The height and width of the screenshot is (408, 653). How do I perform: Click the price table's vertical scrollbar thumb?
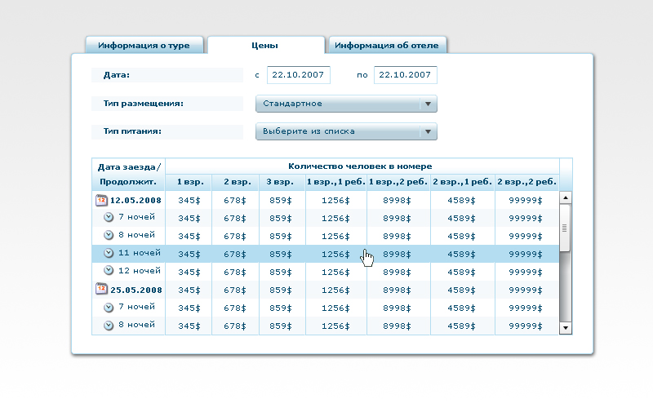point(565,226)
